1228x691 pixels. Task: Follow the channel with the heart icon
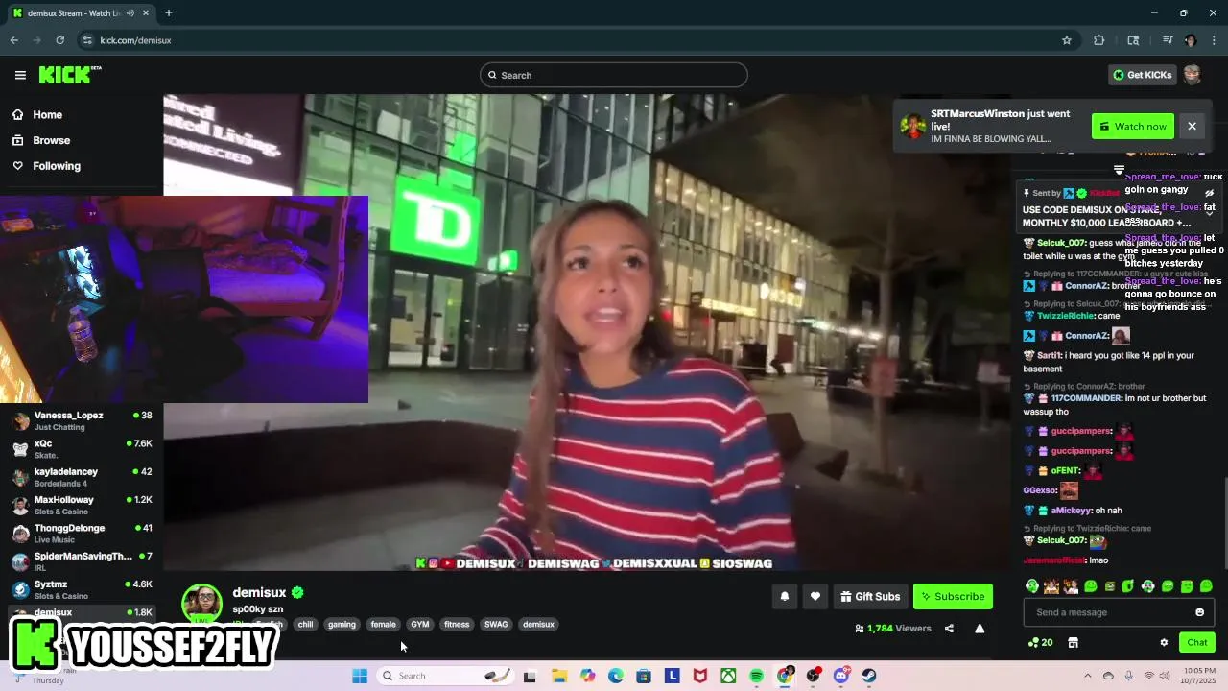coord(815,596)
